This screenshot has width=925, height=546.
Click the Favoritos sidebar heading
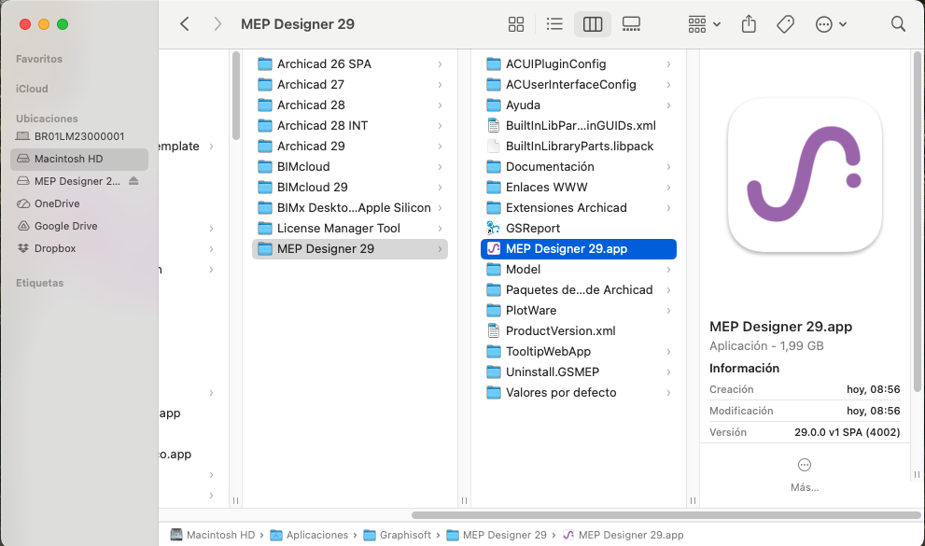39,59
